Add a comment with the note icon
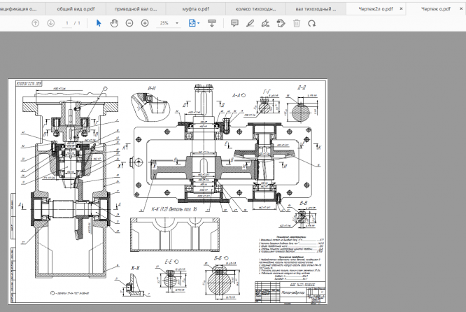The image size is (466, 312). tap(234, 23)
